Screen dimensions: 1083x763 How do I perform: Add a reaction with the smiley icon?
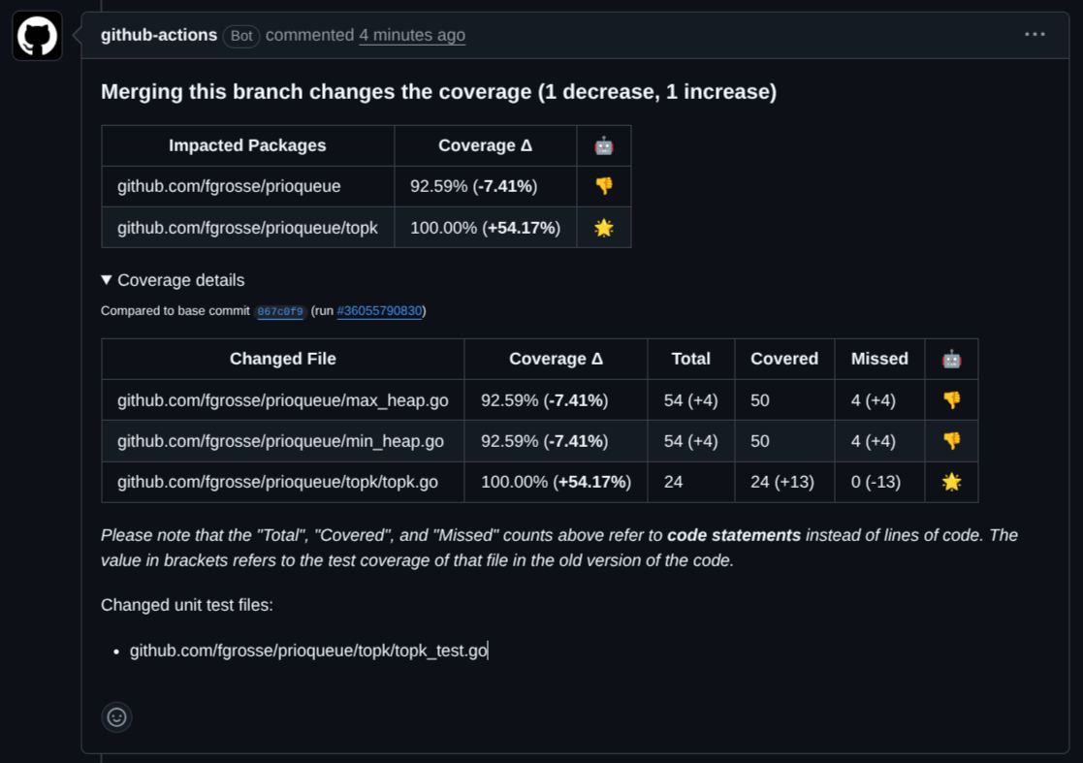(x=116, y=716)
